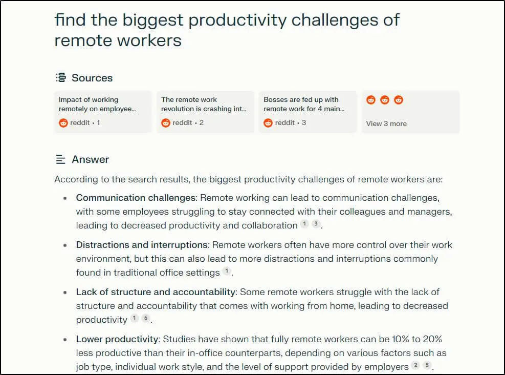This screenshot has width=505, height=375.
Task: Click citation 2 after lower productivity
Action: pos(415,365)
